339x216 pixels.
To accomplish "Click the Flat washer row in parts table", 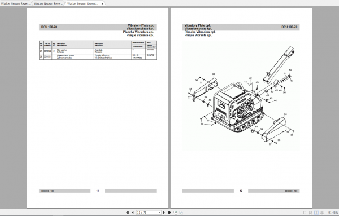I will click(98, 51).
